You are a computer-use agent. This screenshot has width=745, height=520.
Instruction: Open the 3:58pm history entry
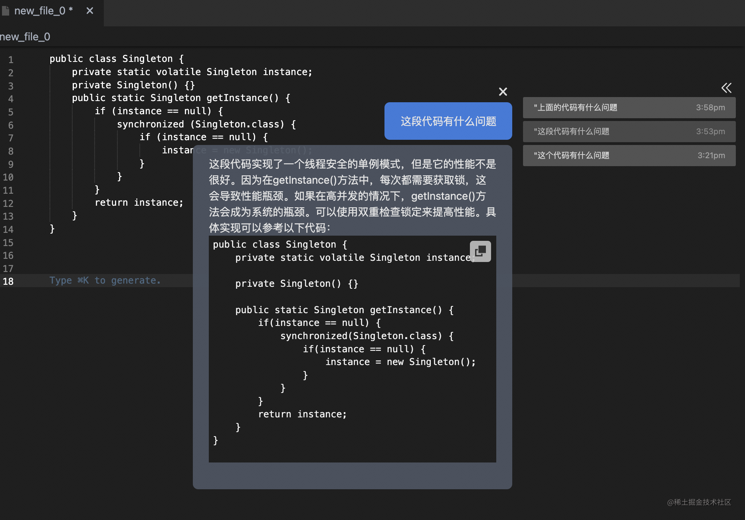point(629,107)
